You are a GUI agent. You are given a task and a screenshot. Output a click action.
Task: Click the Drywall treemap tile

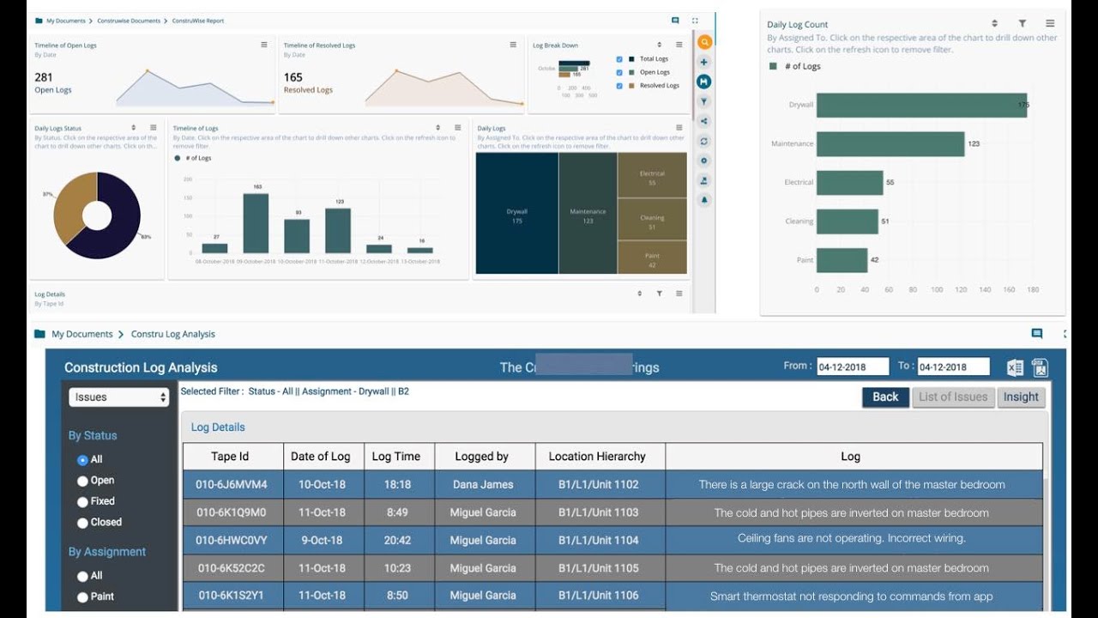pyautogui.click(x=516, y=214)
